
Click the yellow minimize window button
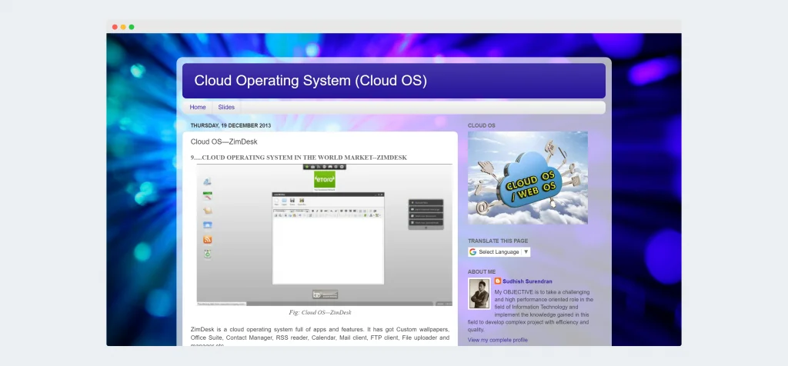(123, 27)
